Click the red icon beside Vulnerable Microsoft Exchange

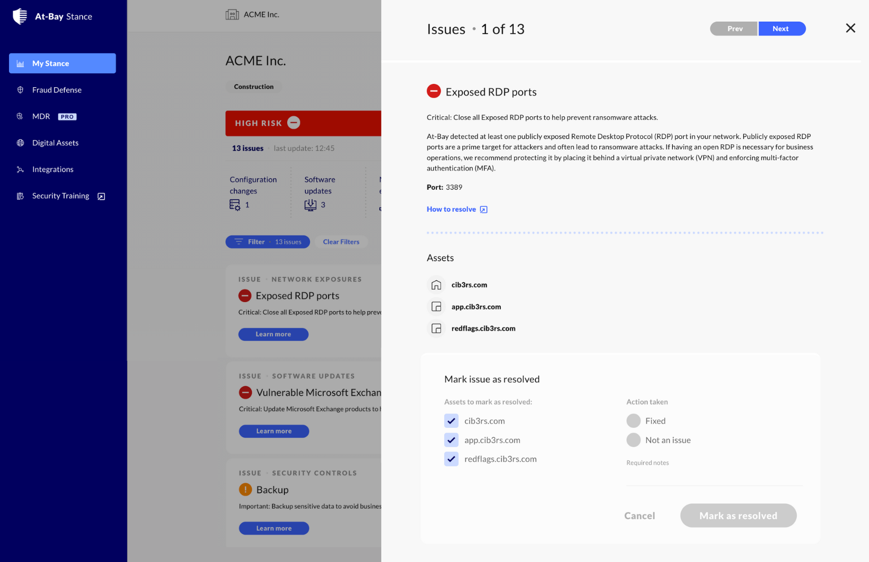[245, 392]
